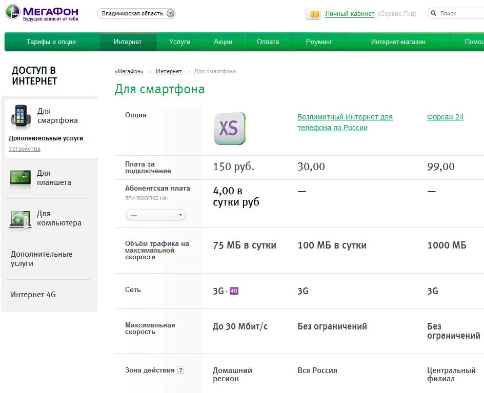Open Интернет 4G in the sidebar
This screenshot has width=484, height=393.
pyautogui.click(x=33, y=295)
